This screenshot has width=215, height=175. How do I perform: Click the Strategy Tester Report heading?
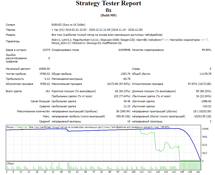coord(109,3)
